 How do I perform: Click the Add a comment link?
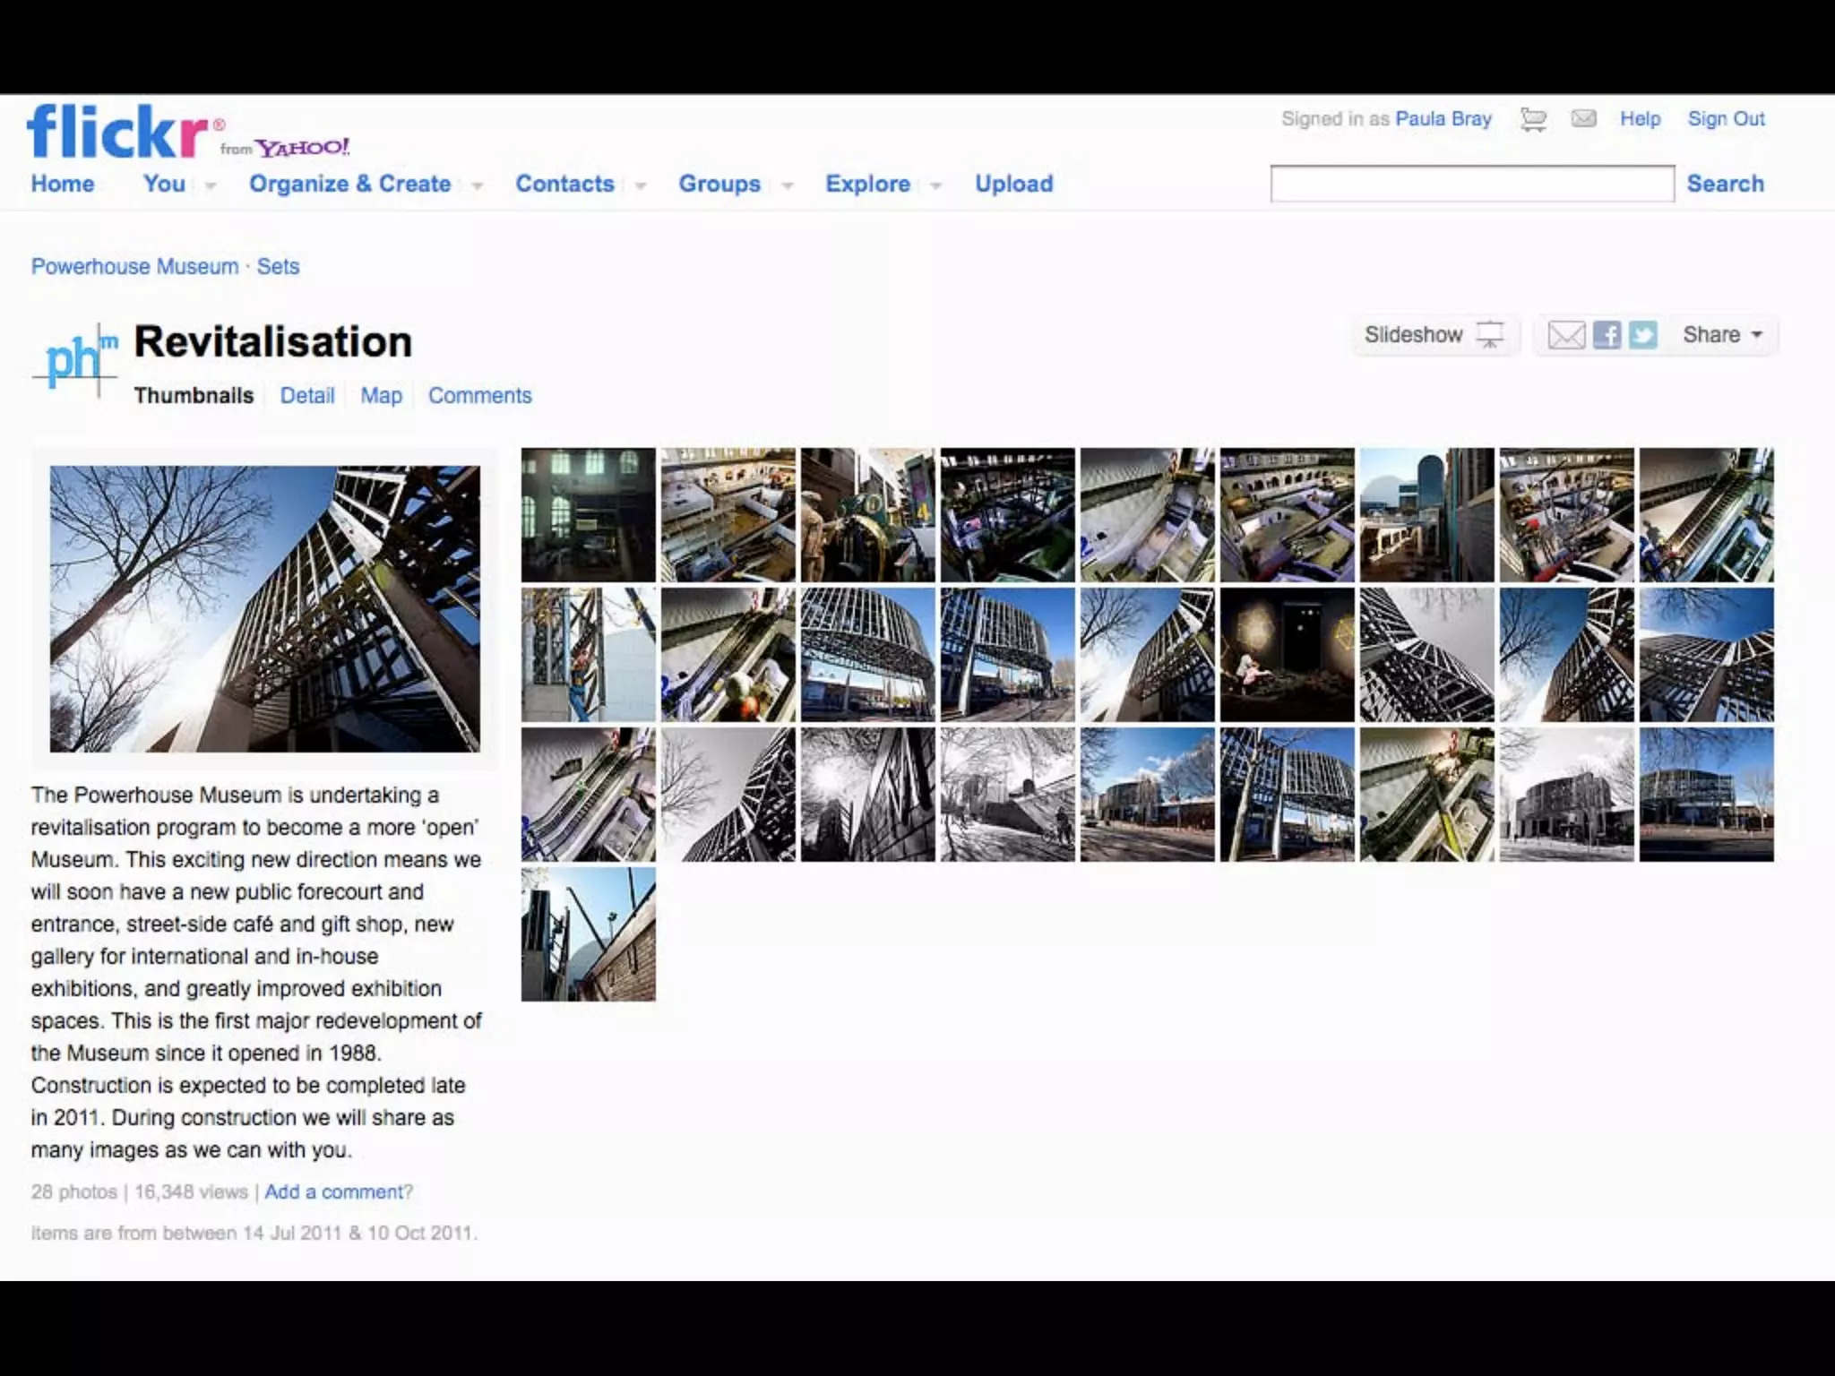[x=338, y=1191]
